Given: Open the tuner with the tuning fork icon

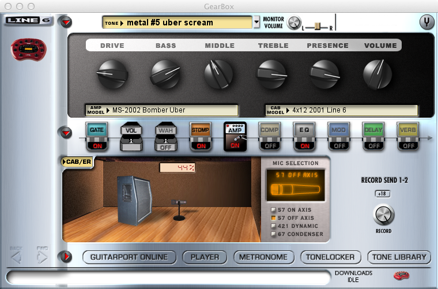Looking at the screenshot, I should click(426, 22).
